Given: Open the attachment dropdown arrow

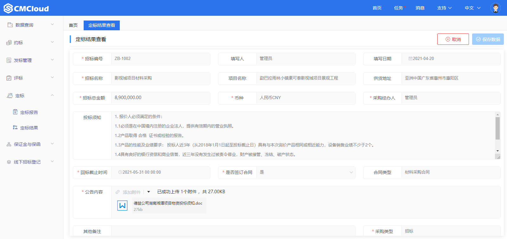Looking at the screenshot, I should pos(149,192).
